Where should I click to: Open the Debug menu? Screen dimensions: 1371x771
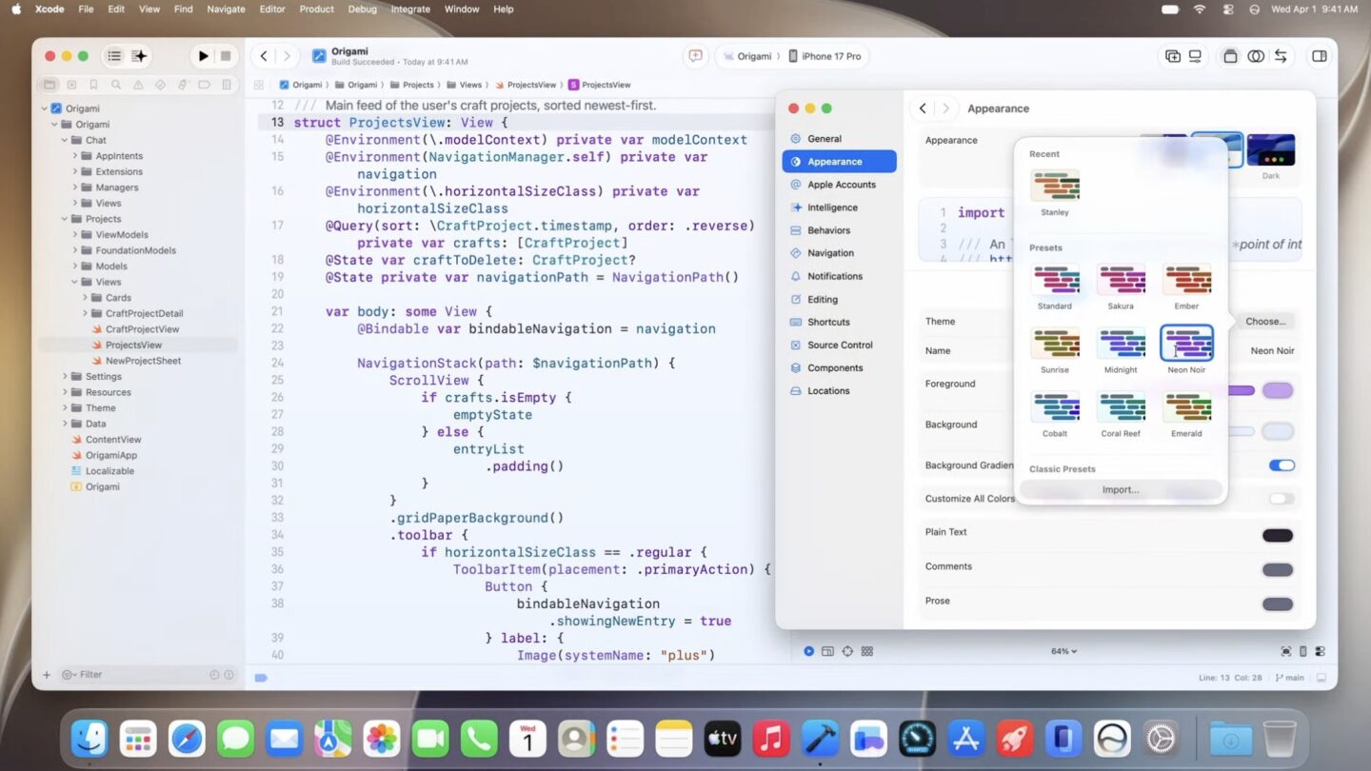(x=362, y=10)
